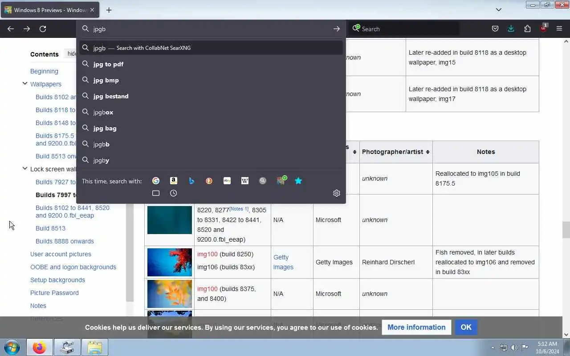Image resolution: width=570 pixels, height=356 pixels.
Task: Open search settings gear in the dropdown
Action: (337, 193)
